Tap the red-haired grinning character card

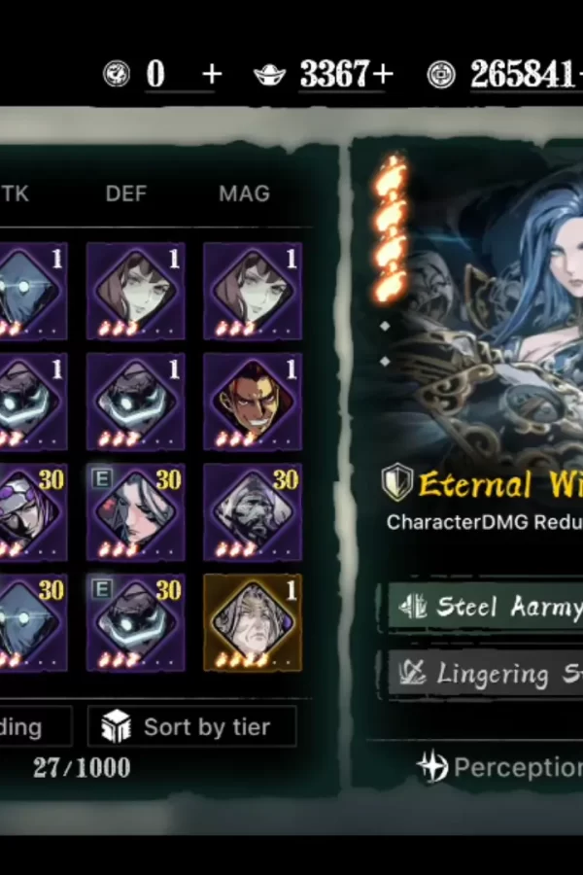click(x=253, y=402)
